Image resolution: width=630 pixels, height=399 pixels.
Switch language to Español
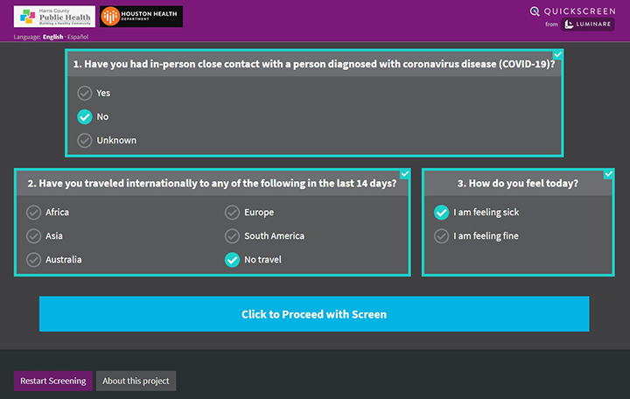point(78,37)
